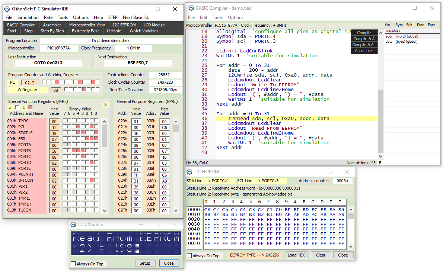Open the Simulation menu
443x271 pixels.
click(x=28, y=17)
